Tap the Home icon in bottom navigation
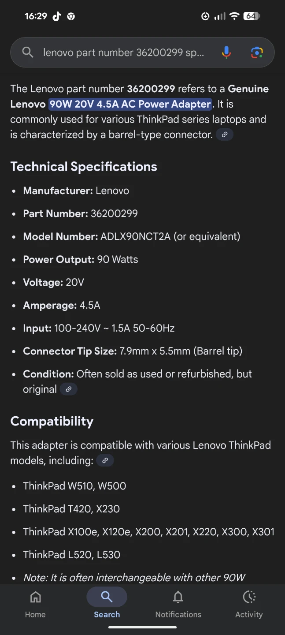 [x=35, y=598]
